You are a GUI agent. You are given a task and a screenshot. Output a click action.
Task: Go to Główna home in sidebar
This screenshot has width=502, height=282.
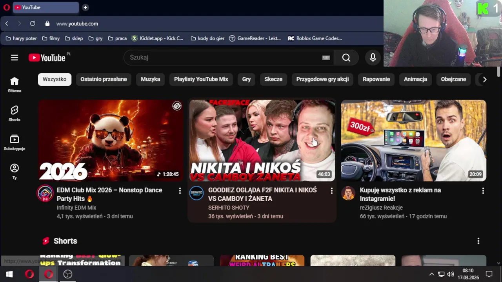[x=15, y=85]
